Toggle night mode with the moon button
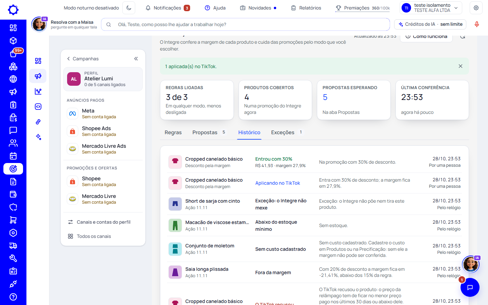Image resolution: width=488 pixels, height=305 pixels. coord(129,8)
